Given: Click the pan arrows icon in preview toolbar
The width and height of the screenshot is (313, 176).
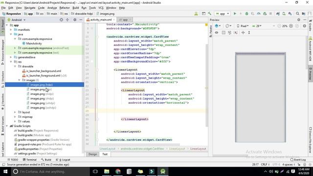Looking at the screenshot, I should pos(243,33).
